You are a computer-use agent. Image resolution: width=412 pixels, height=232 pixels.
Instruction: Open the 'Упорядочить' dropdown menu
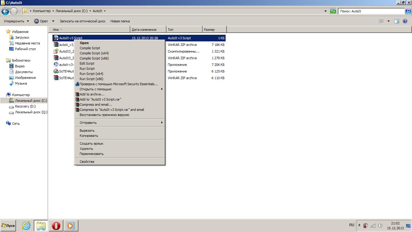click(x=16, y=21)
